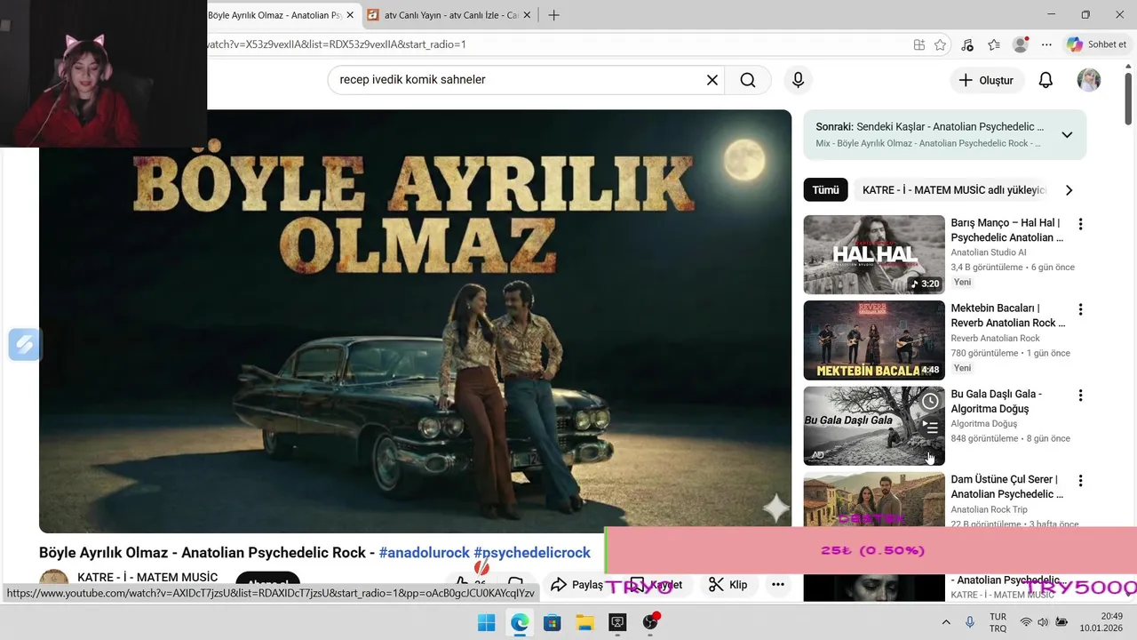1137x640 pixels.
Task: Click the main video player
Action: [415, 321]
